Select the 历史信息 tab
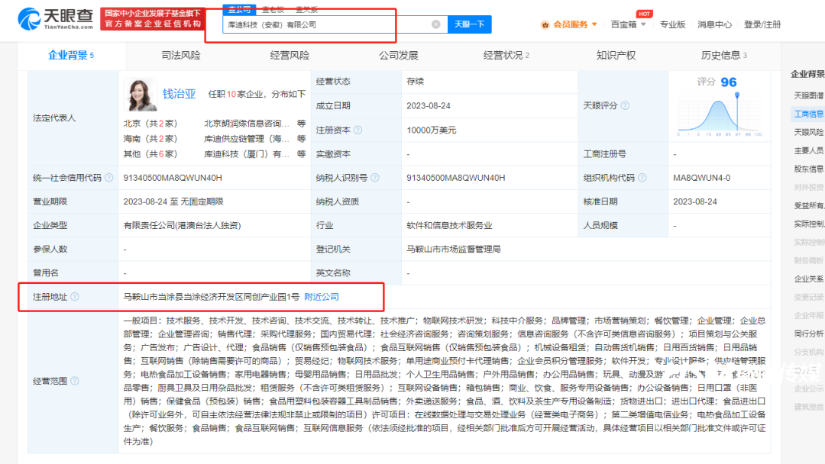This screenshot has width=825, height=464. coord(724,55)
